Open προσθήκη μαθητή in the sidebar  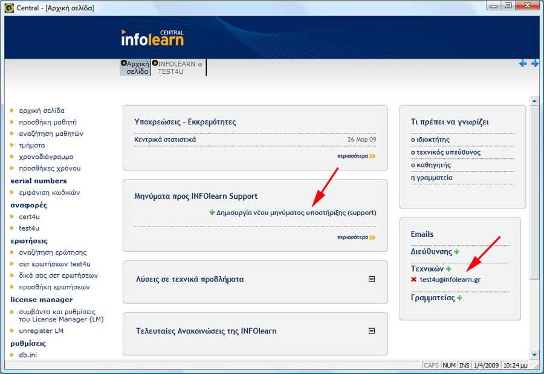coord(48,122)
